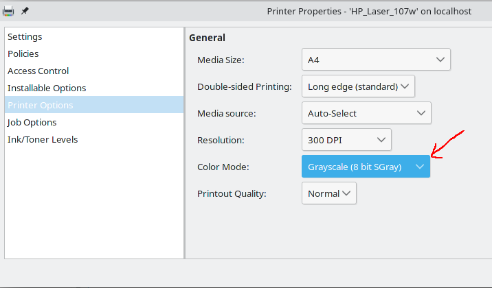This screenshot has width=492, height=288.
Task: Go to the Access Control section
Action: click(x=38, y=71)
